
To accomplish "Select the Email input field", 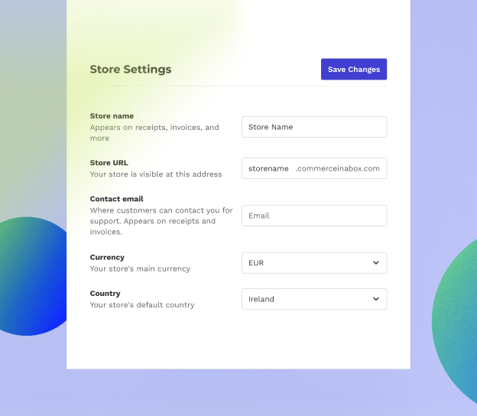I will tap(313, 216).
